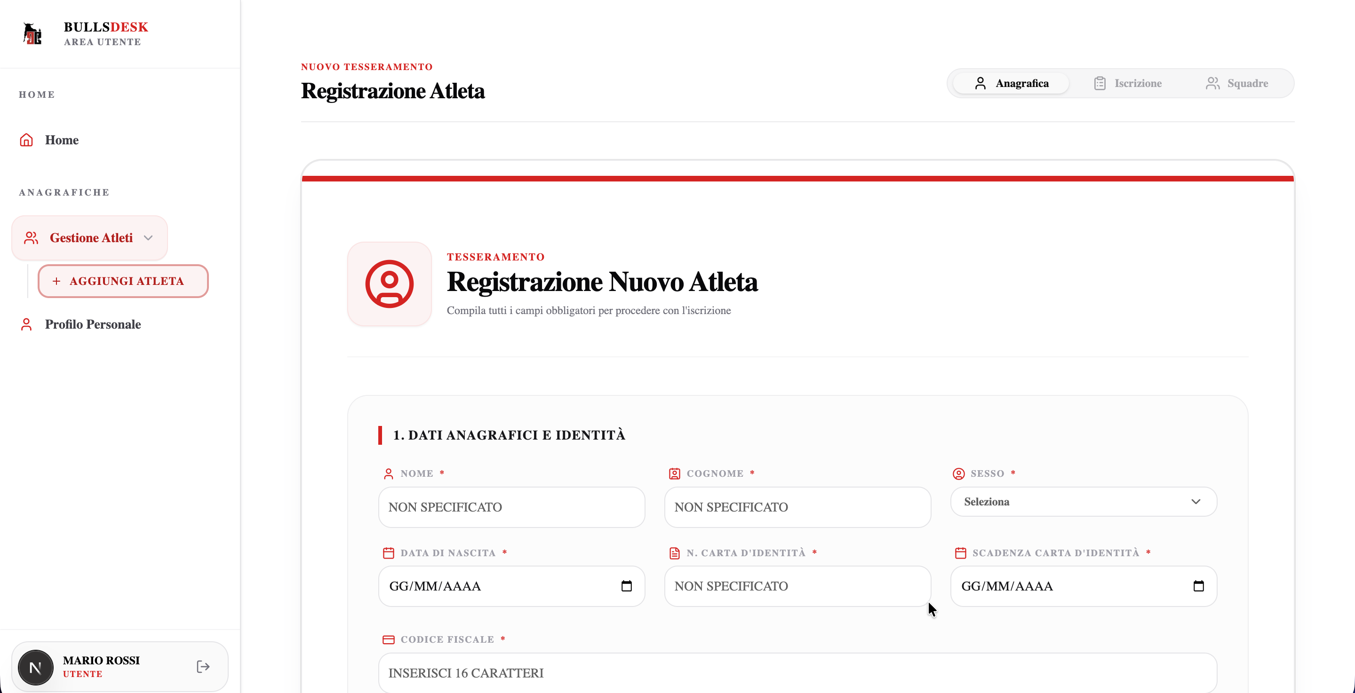This screenshot has width=1355, height=693.
Task: Click the circle-user icon beside Sesso label
Action: (958, 474)
